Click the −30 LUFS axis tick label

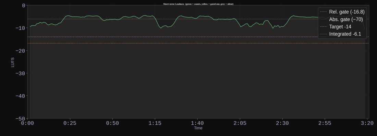click(20, 73)
